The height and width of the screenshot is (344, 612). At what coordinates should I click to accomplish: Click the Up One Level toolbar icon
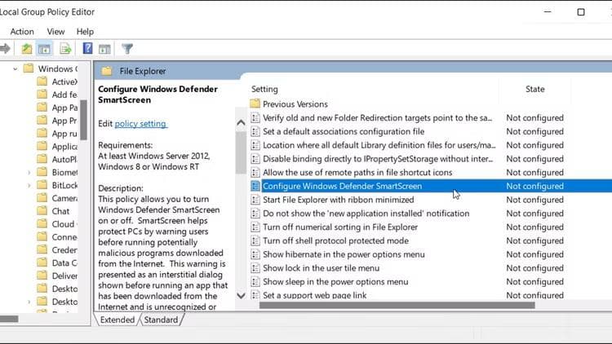click(27, 49)
